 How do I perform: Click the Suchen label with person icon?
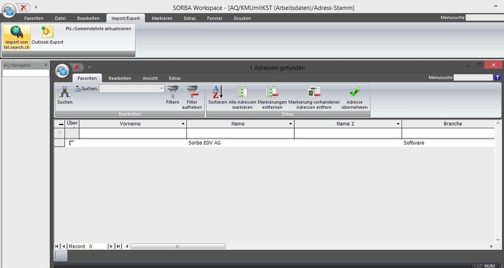tap(86, 89)
